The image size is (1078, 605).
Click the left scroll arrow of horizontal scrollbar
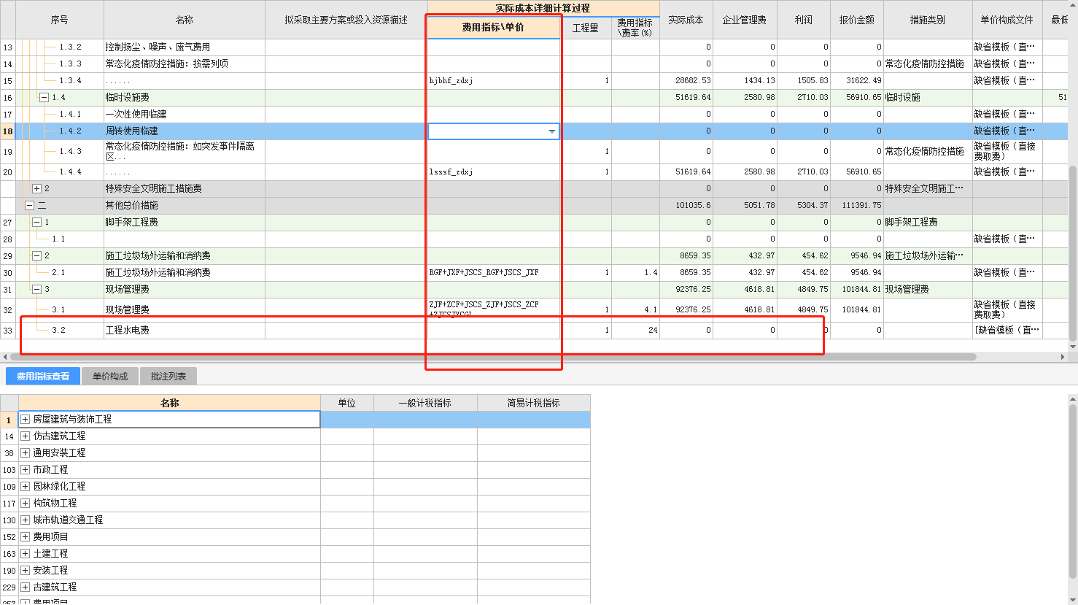tap(5, 357)
